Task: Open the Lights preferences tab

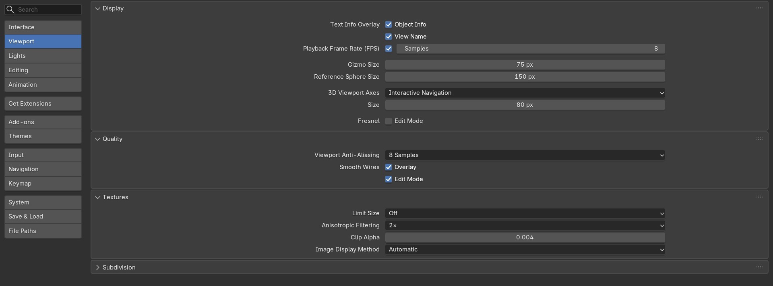Action: 43,56
